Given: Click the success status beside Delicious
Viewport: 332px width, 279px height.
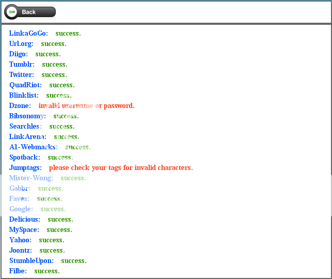Looking at the screenshot, I should 60,220.
